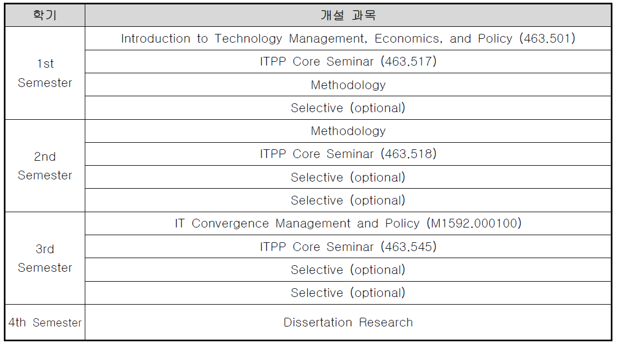This screenshot has height=344, width=619.
Task: Select the 2nd Semester row label
Action: [45, 166]
